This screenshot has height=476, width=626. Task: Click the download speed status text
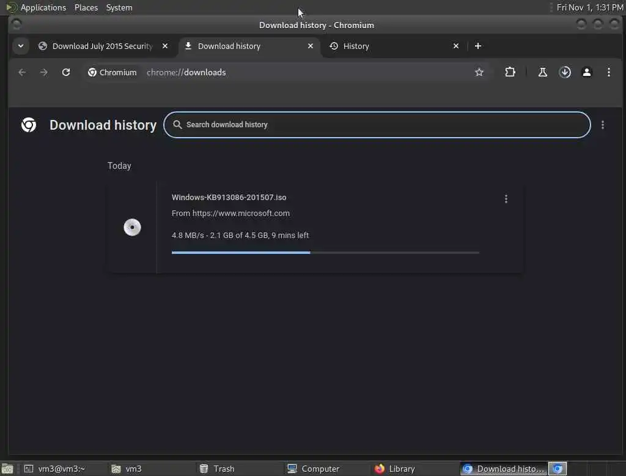click(240, 236)
